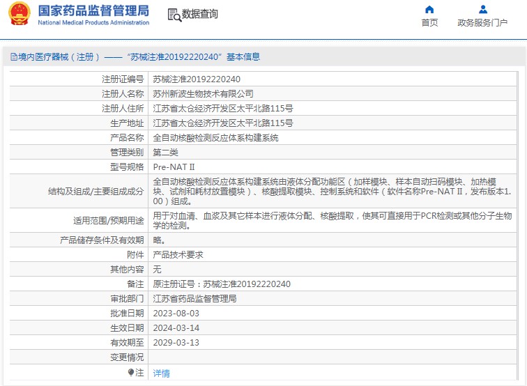Click the 注册人名称 row label
Image resolution: width=527 pixels, height=386 pixels.
[x=123, y=94]
